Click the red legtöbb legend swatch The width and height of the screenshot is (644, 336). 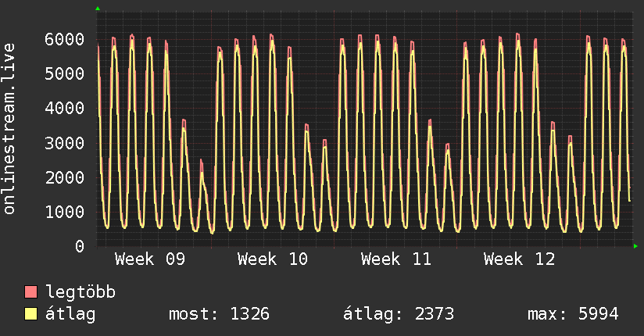click(31, 293)
